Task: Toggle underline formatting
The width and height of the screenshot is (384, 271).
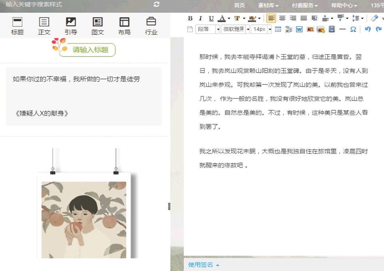Action: [x=211, y=18]
